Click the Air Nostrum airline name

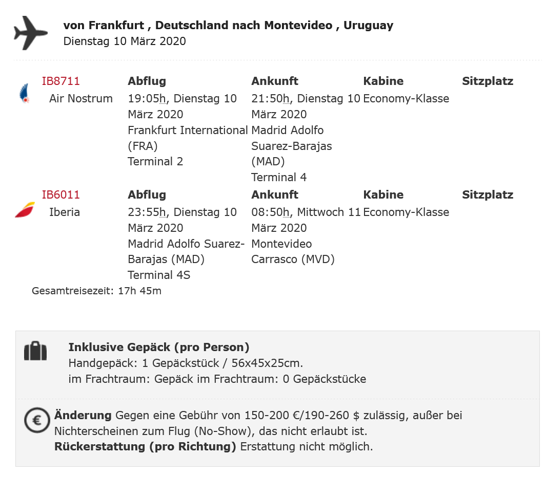click(x=81, y=98)
